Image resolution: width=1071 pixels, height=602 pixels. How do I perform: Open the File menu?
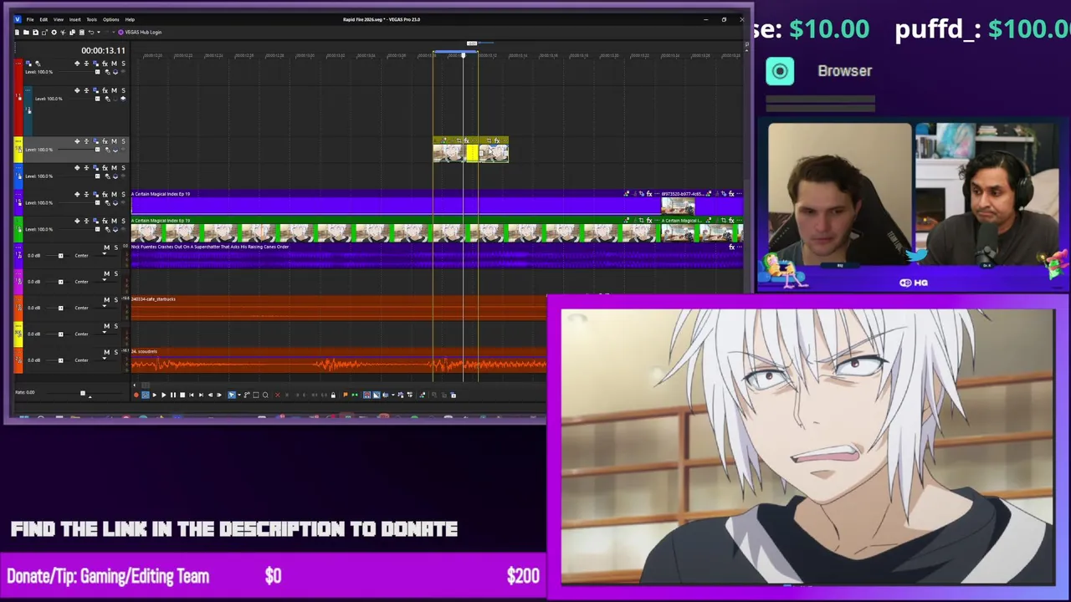pyautogui.click(x=30, y=19)
